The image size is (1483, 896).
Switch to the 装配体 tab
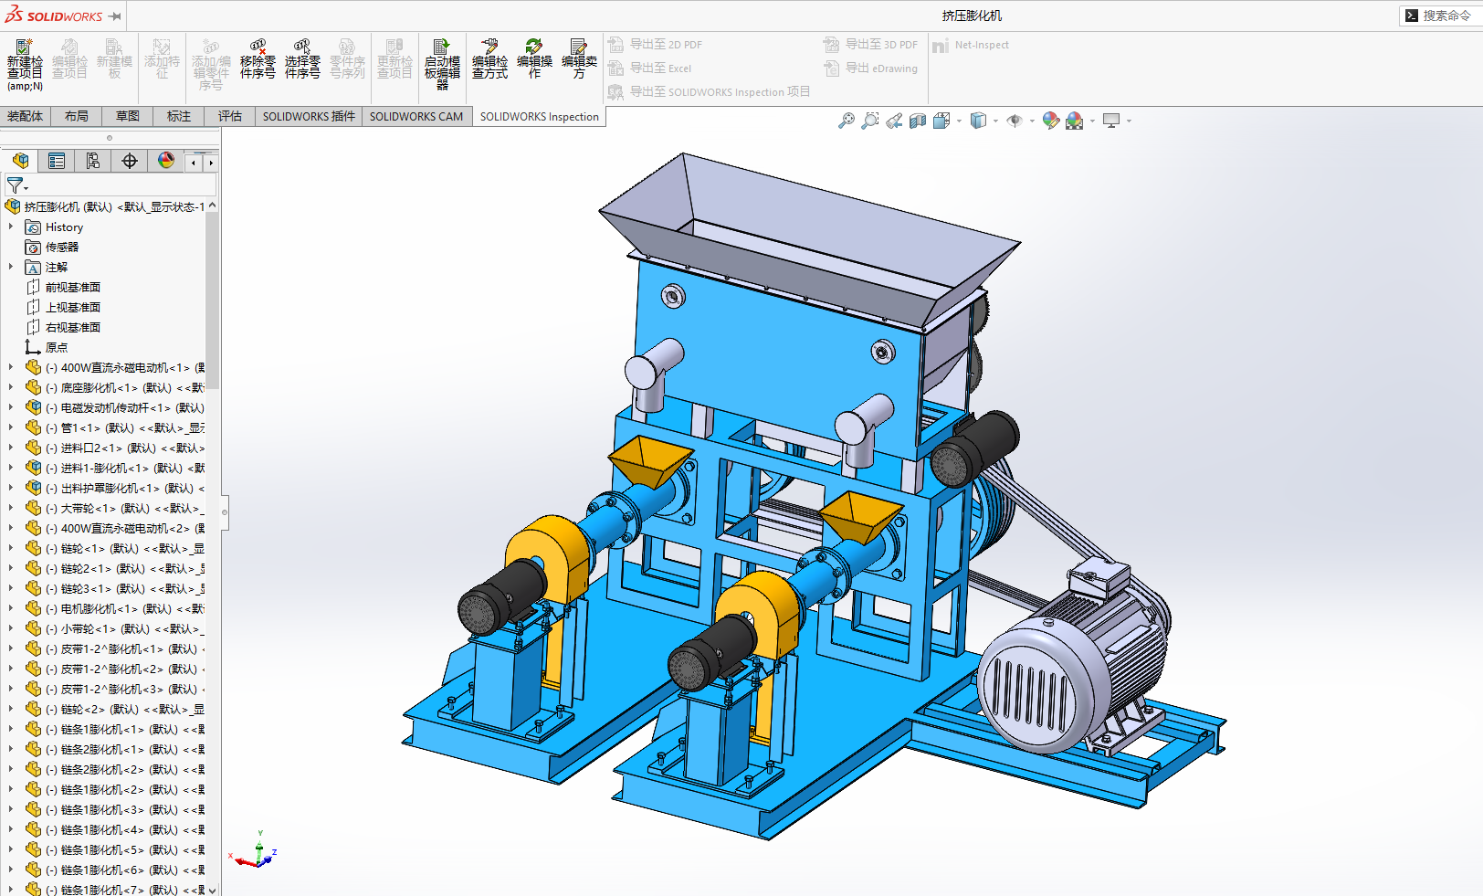click(25, 116)
